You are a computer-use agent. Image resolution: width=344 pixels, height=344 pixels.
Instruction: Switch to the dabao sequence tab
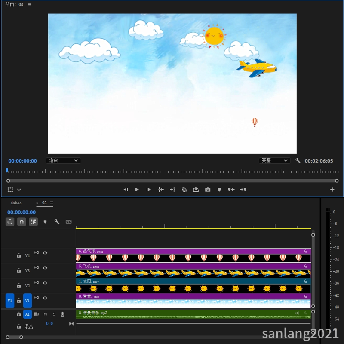16,203
